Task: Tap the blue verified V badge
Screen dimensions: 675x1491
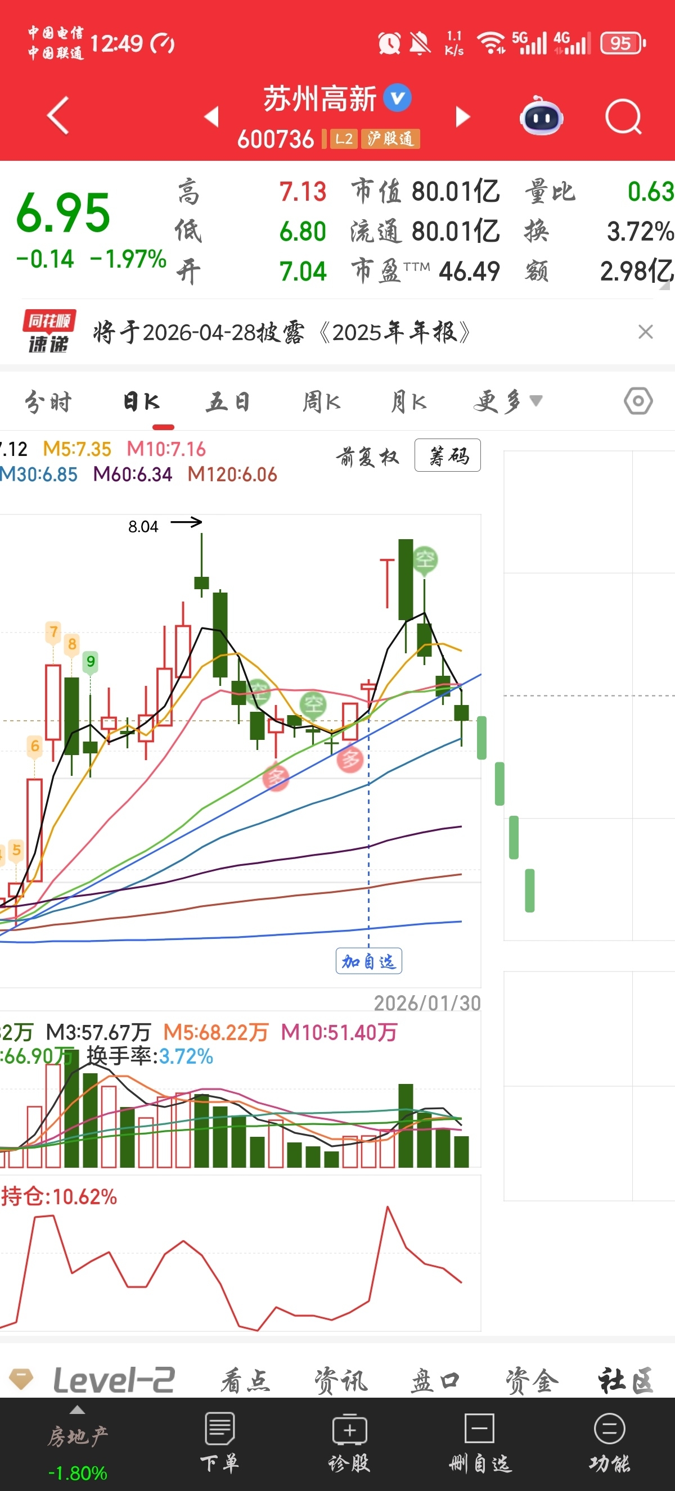Action: click(398, 98)
